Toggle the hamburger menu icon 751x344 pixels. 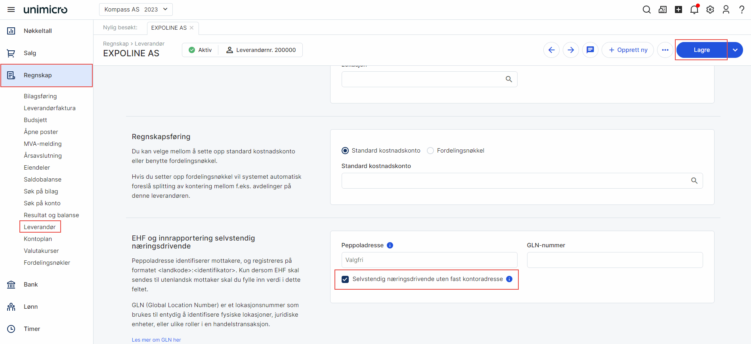pyautogui.click(x=11, y=10)
